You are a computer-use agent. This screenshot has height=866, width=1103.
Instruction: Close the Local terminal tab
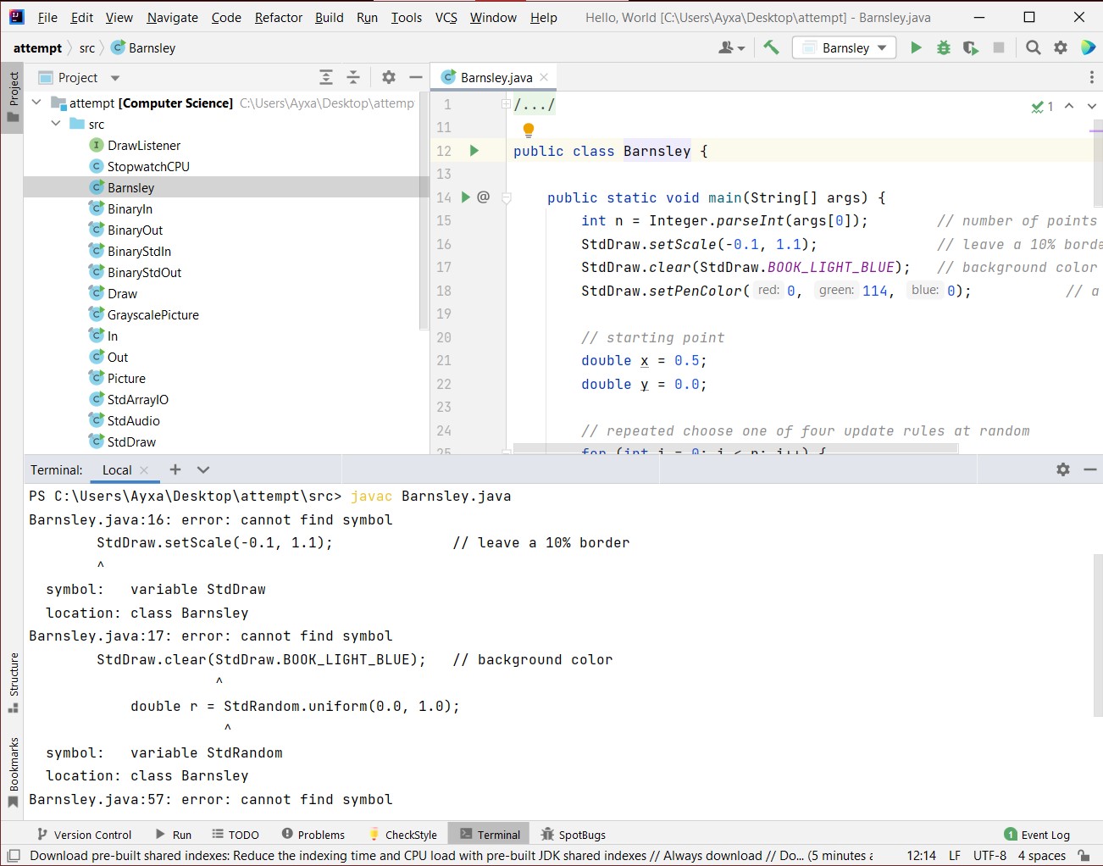tap(144, 470)
